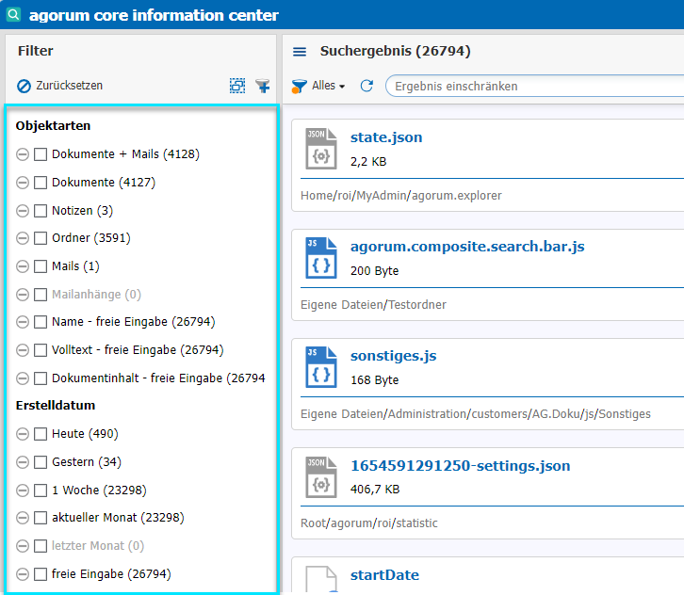Click the select-all dashed box filter icon
Viewport: 684px width, 595px height.
[x=237, y=86]
